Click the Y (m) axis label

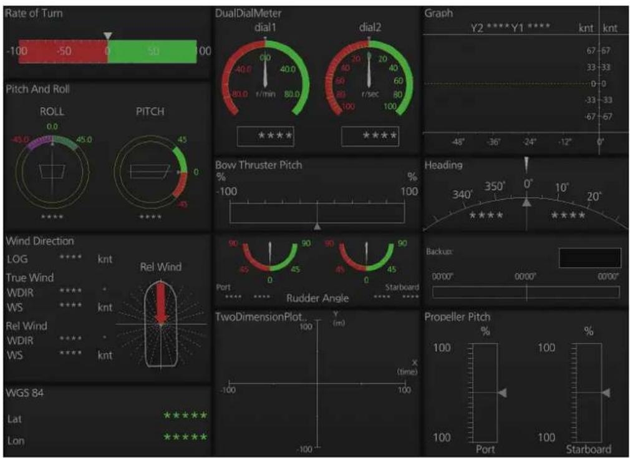338,319
